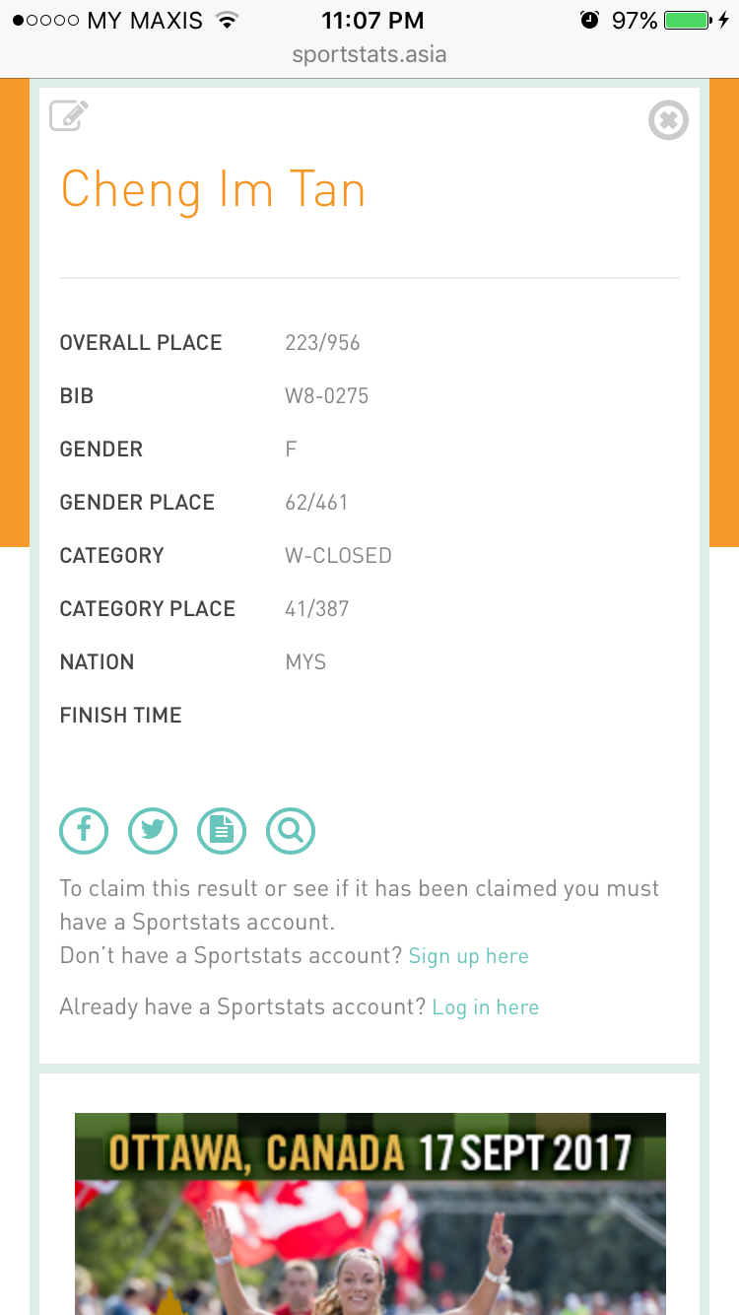Click the 'Log in here' link
The image size is (739, 1315).
pyautogui.click(x=485, y=1007)
